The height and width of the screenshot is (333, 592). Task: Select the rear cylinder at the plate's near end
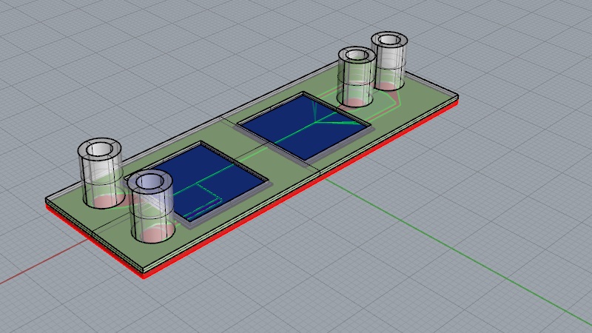[x=101, y=172]
